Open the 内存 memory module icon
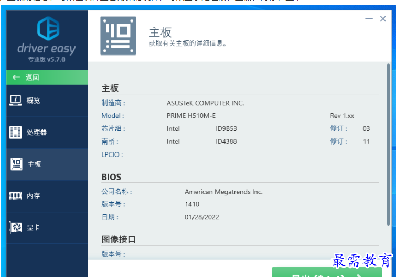This screenshot has width=396, height=277. click(15, 196)
